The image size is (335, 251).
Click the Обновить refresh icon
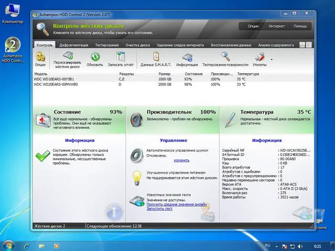(95, 57)
